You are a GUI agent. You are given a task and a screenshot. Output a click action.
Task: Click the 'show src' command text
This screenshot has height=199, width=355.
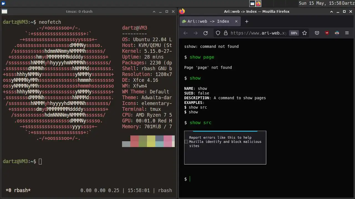click(x=201, y=123)
